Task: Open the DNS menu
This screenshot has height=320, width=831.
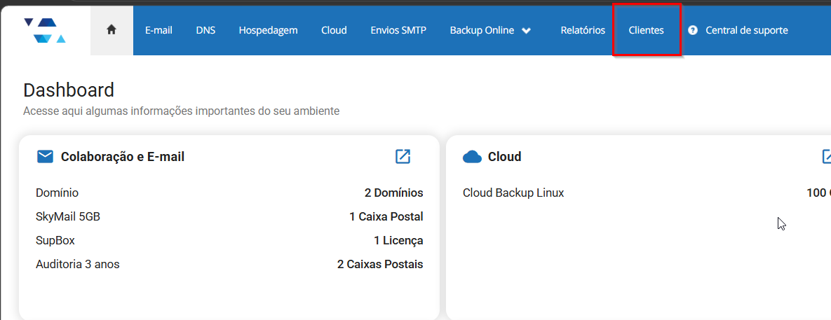Action: [205, 30]
